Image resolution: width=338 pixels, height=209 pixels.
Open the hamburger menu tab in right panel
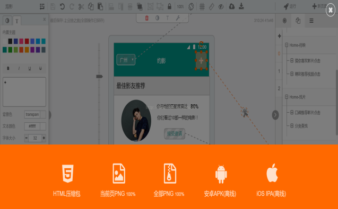pyautogui.click(x=311, y=21)
